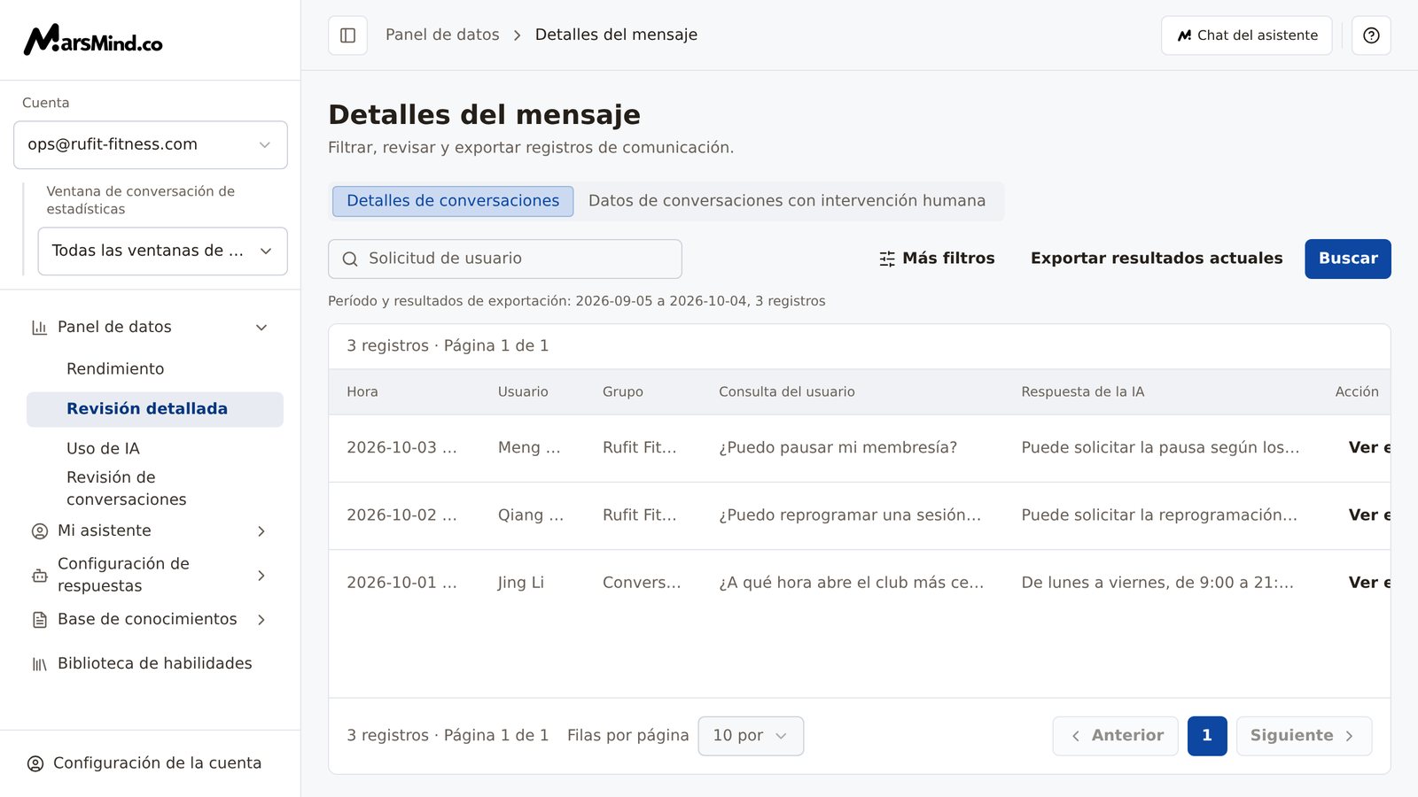Expand the Base de conocimientos chevron
This screenshot has height=797, width=1418.
coord(261,620)
